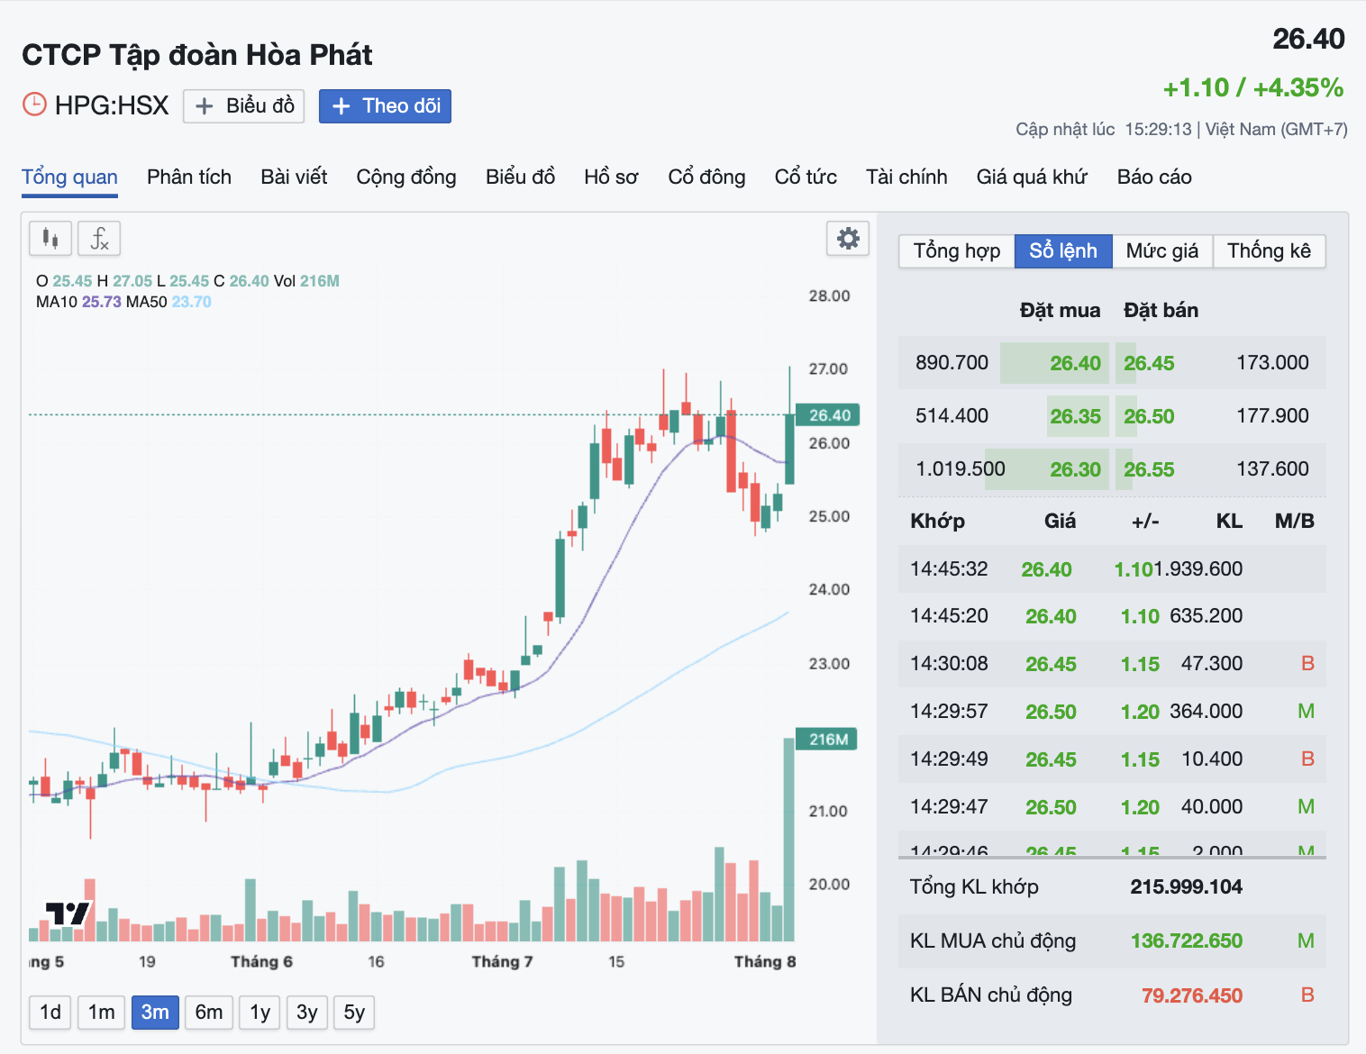Image resolution: width=1366 pixels, height=1054 pixels.
Task: Click bid volume 1.019.500
Action: pos(961,469)
